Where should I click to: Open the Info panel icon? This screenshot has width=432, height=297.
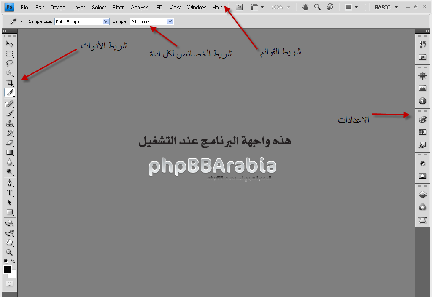tap(422, 101)
